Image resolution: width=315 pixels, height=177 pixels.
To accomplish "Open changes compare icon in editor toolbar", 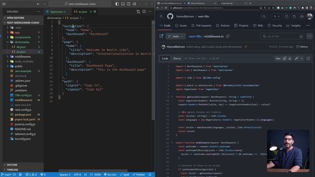I will [138, 12].
